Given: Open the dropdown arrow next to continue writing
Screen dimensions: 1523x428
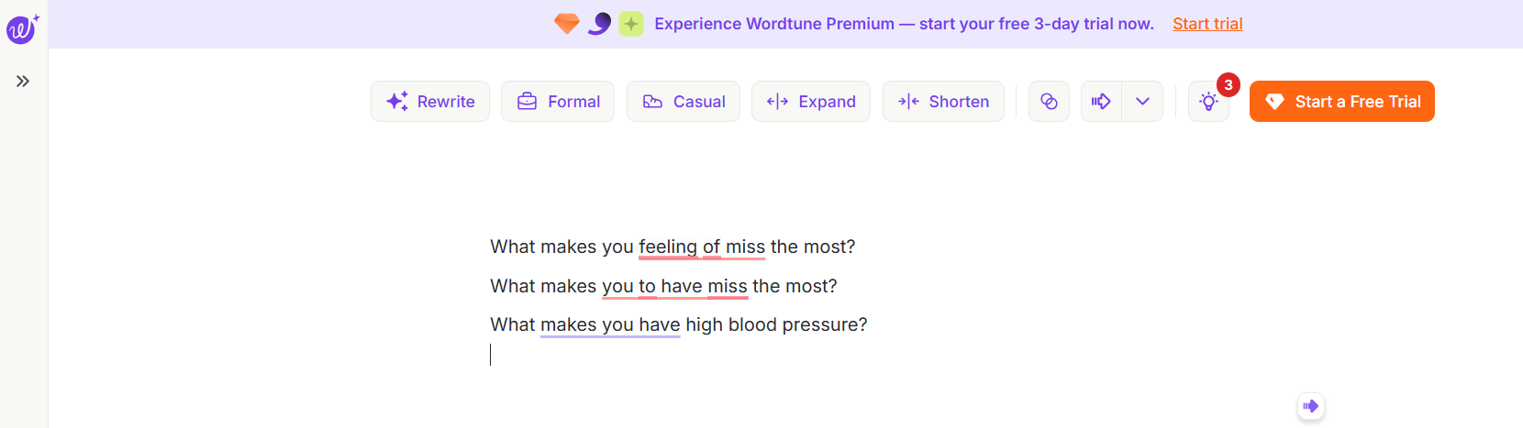Looking at the screenshot, I should click(x=1142, y=102).
